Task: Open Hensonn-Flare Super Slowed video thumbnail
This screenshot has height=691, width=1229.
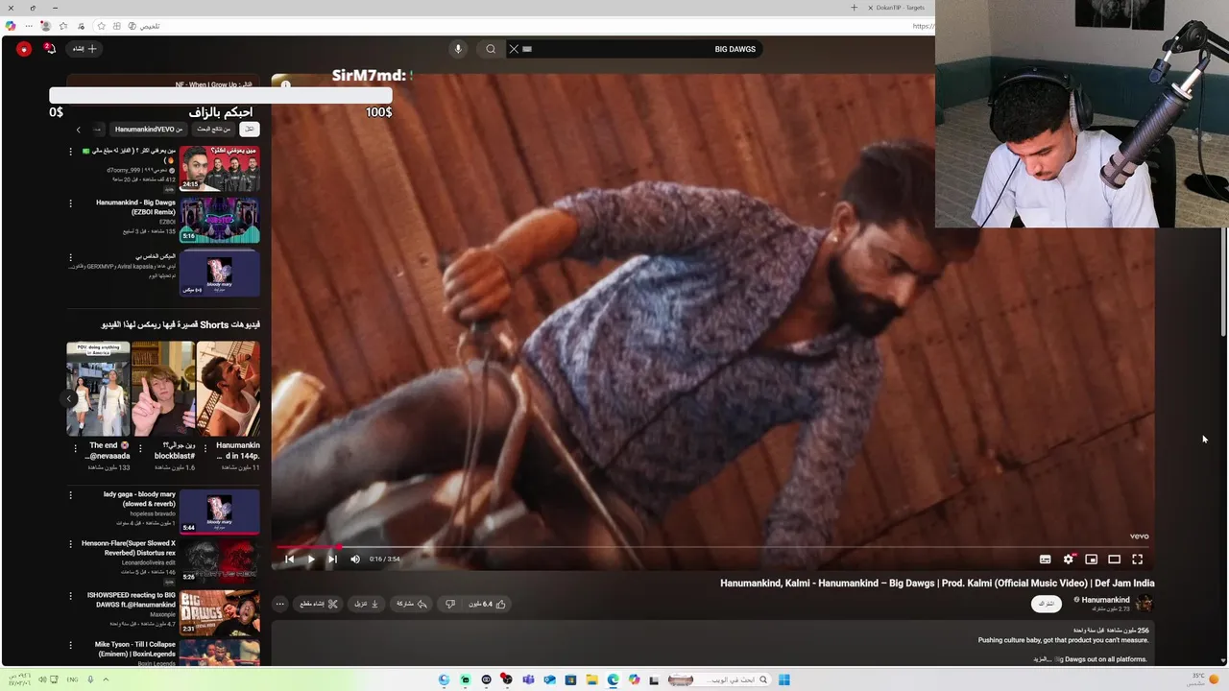Action: pyautogui.click(x=220, y=561)
